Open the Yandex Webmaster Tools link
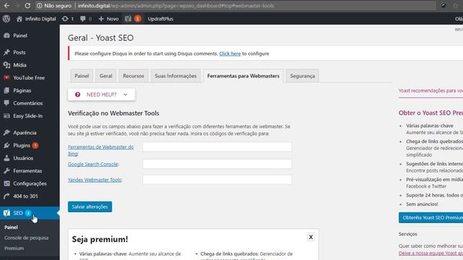Image resolution: width=463 pixels, height=260 pixels. pos(95,180)
